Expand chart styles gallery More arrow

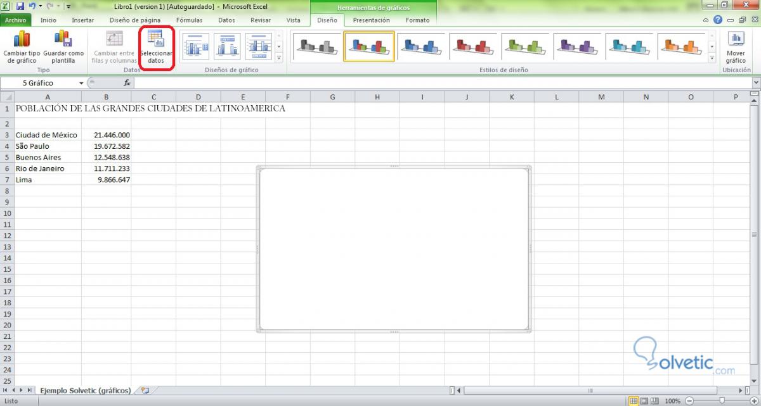pos(712,58)
